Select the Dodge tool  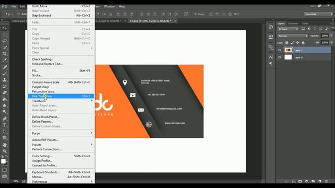(5, 112)
